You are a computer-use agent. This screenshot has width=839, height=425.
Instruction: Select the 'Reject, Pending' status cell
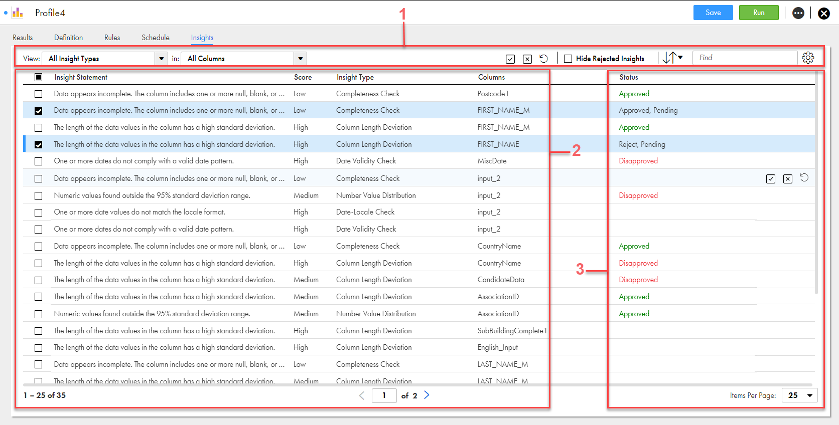pyautogui.click(x=642, y=144)
